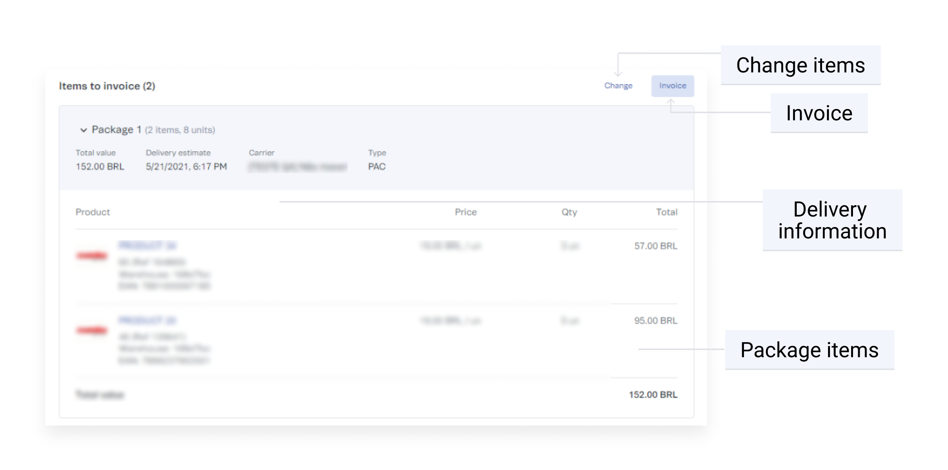Click the 152.00 BRL grand total
This screenshot has height=470, width=948.
(653, 395)
